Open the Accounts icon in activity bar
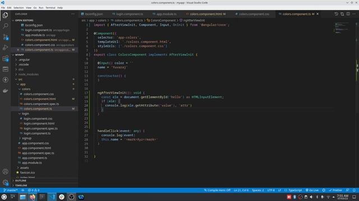This screenshot has width=359, height=201. pyautogui.click(x=5, y=171)
